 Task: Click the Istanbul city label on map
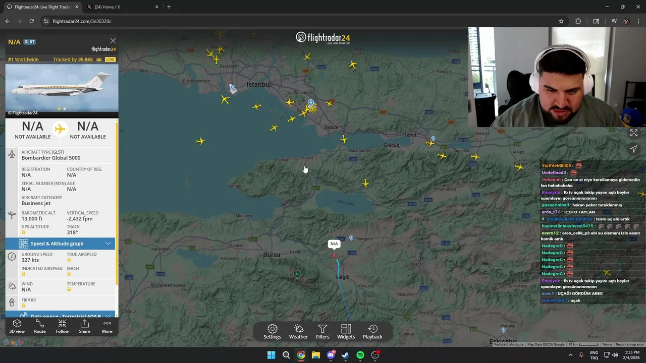[x=258, y=84]
